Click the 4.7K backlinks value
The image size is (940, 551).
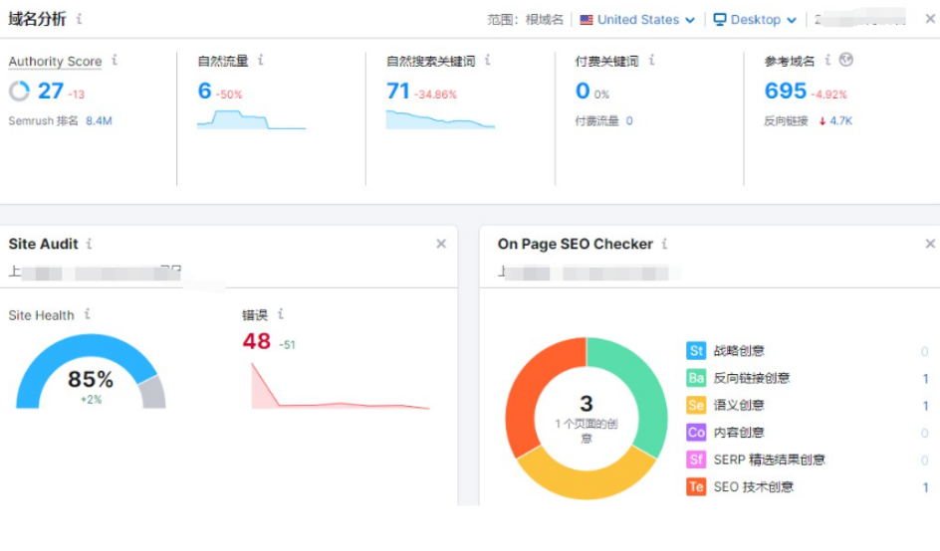pos(840,121)
